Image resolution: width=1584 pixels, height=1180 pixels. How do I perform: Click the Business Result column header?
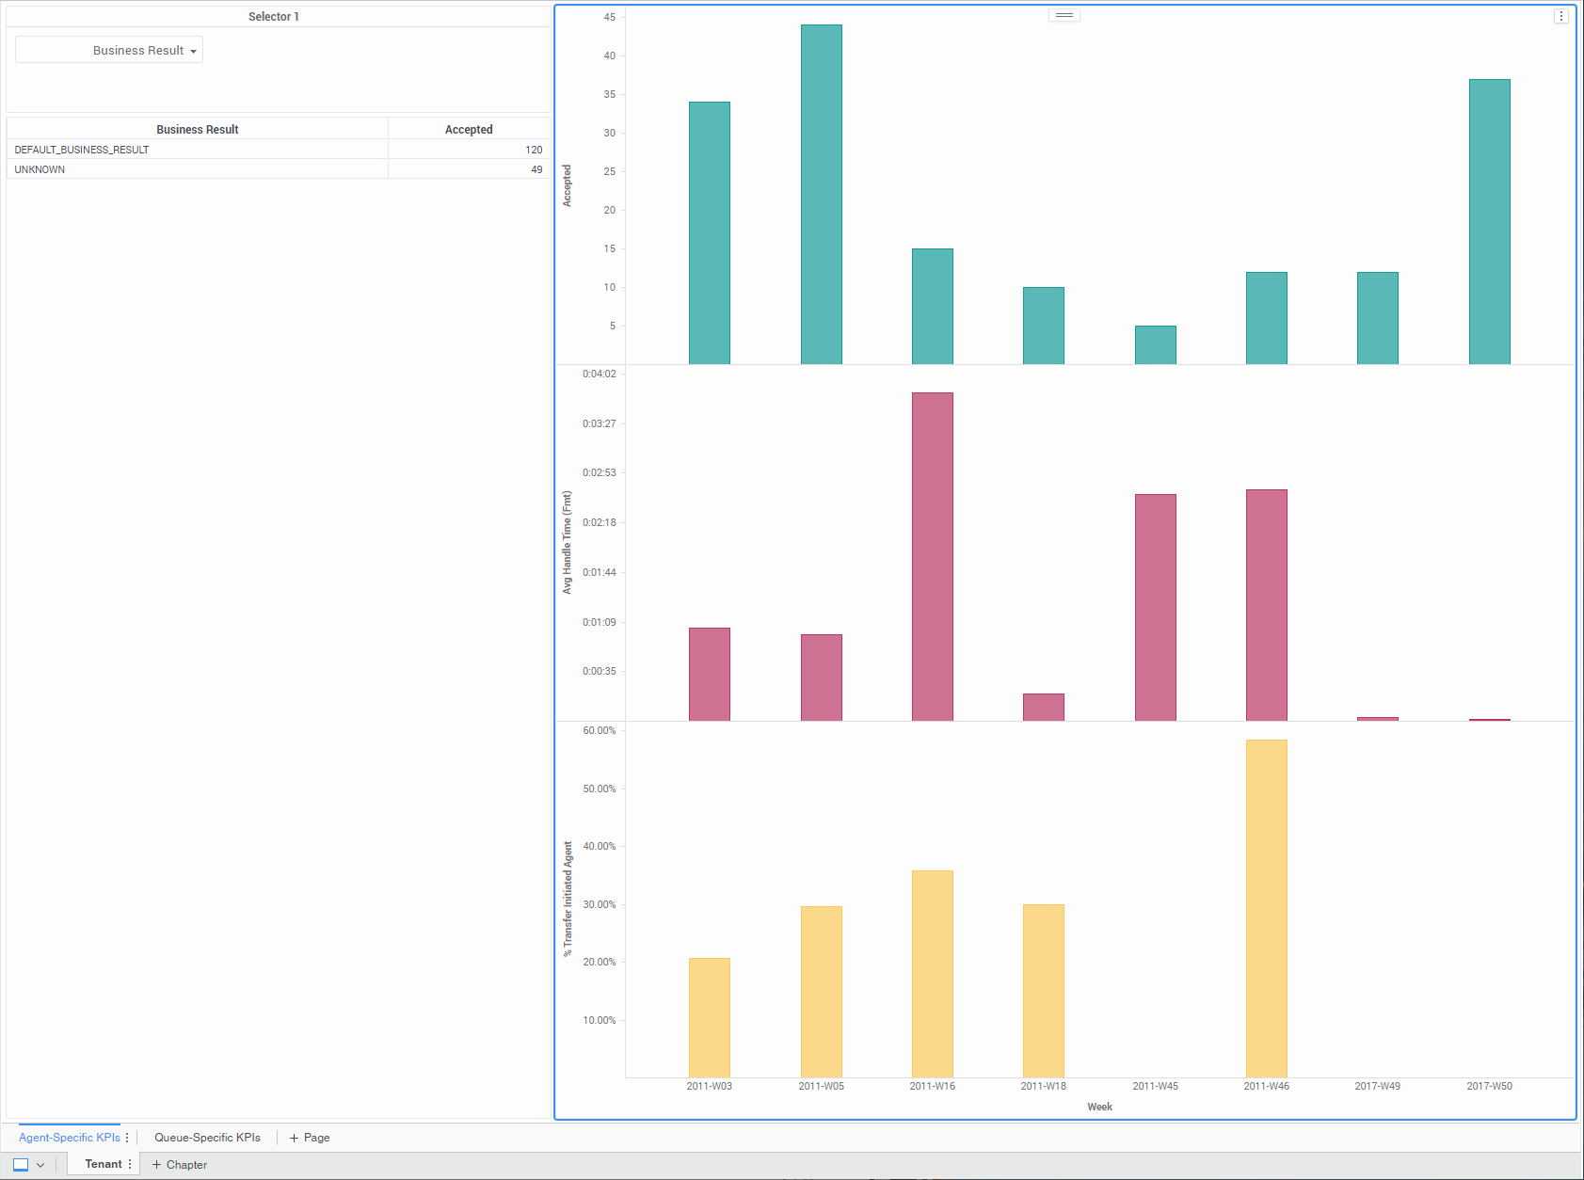[x=197, y=130]
